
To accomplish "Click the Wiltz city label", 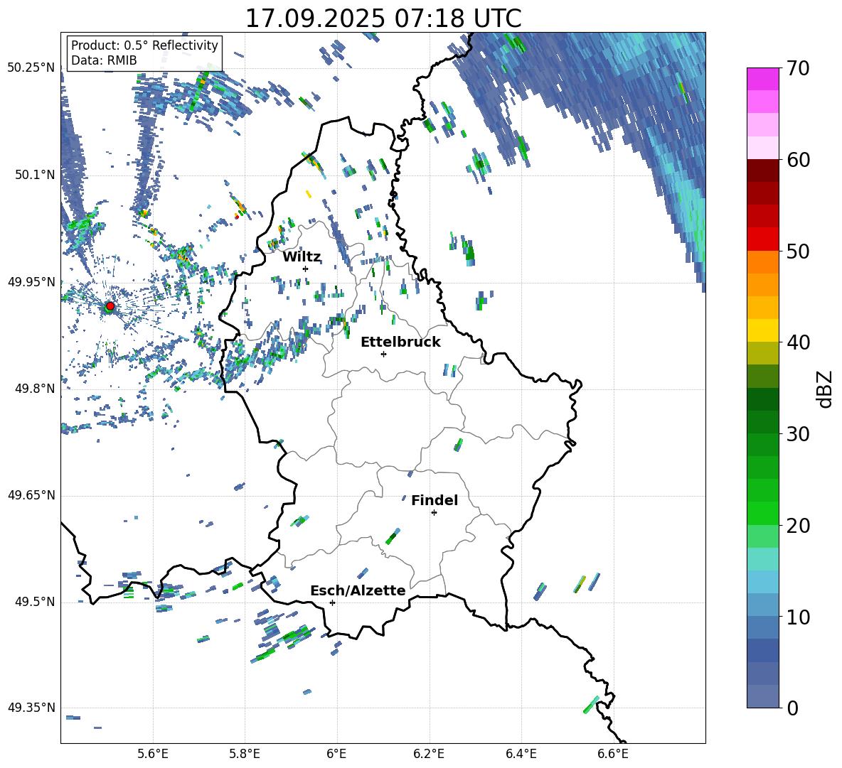I will pyautogui.click(x=302, y=257).
